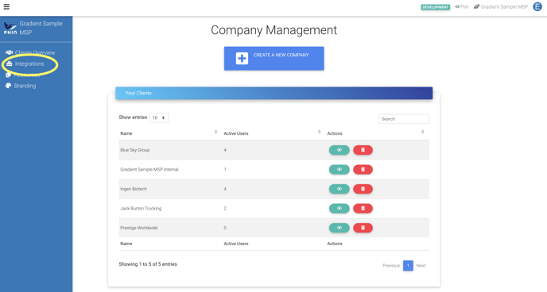Screen dimensions: 547x292
Task: Delete the Jack Burton Trucking company
Action: pyautogui.click(x=363, y=209)
